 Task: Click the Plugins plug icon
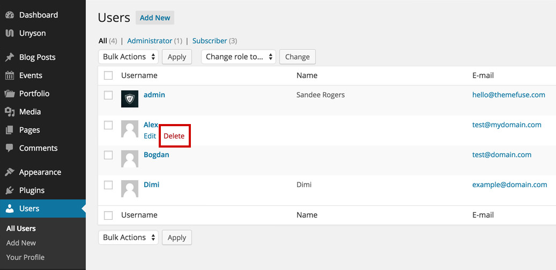(x=10, y=190)
